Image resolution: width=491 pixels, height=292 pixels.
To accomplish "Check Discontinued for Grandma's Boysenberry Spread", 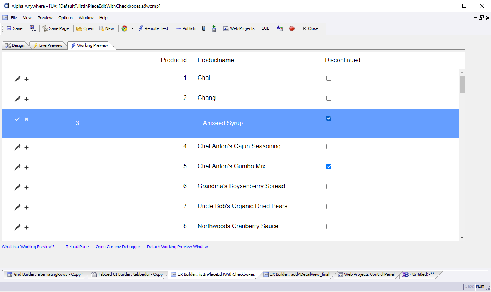I will [x=329, y=187].
